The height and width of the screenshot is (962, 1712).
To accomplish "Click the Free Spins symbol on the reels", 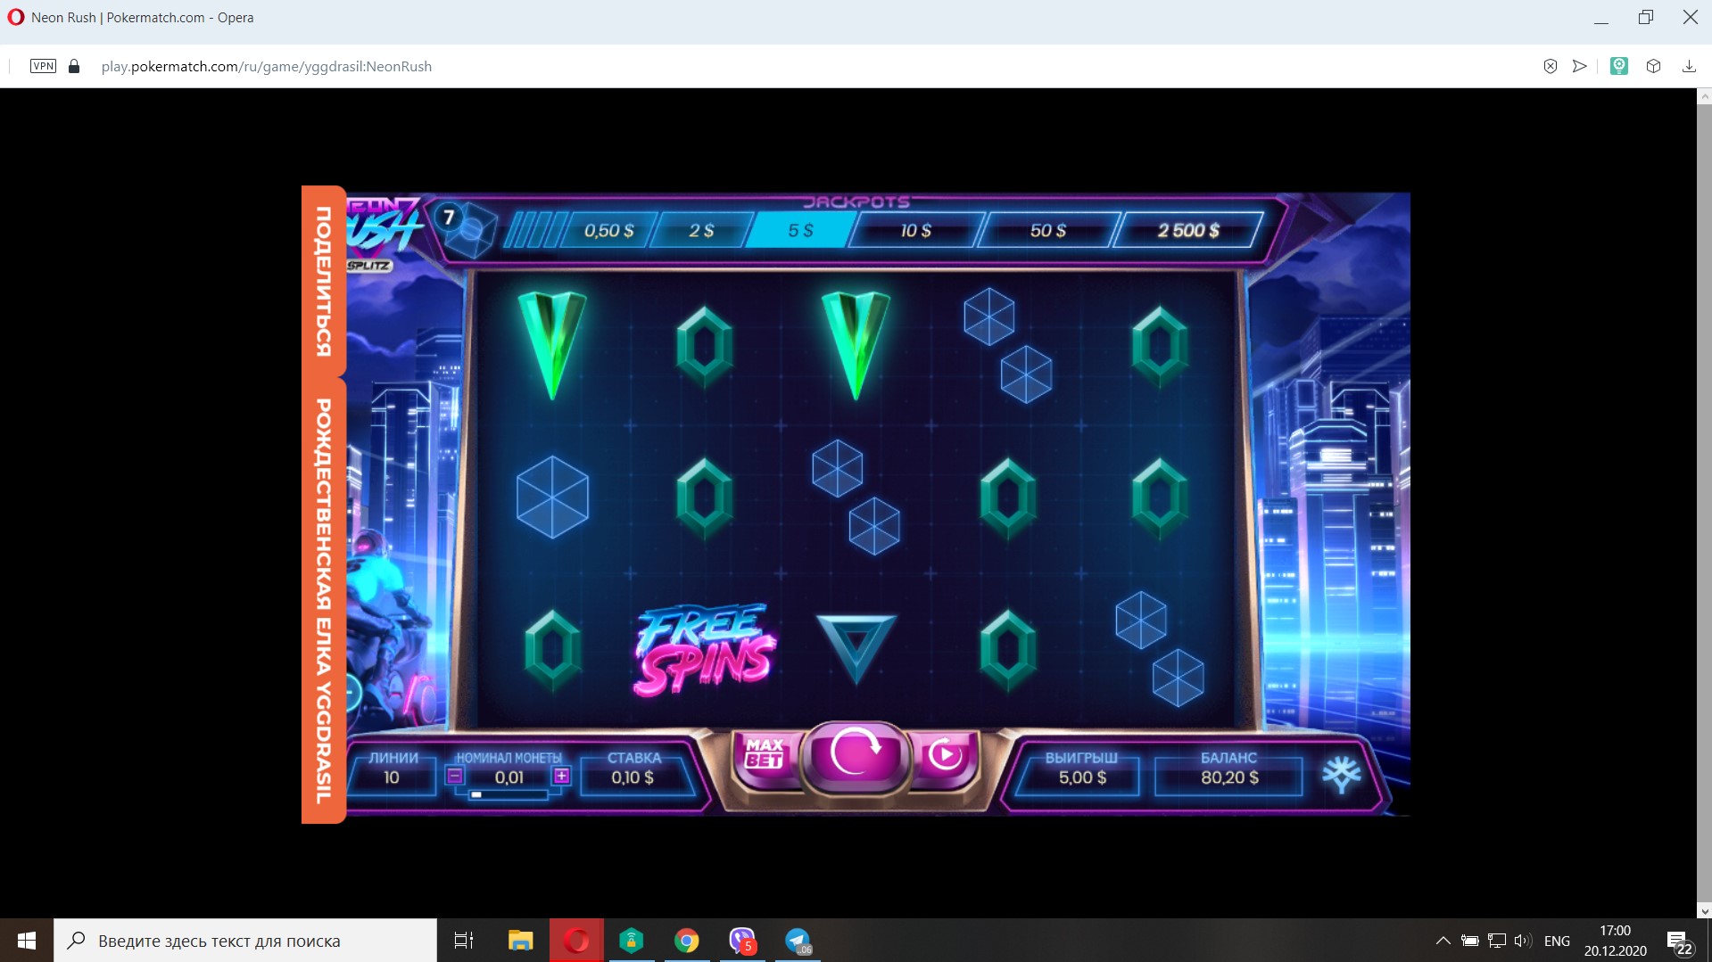I will click(705, 649).
